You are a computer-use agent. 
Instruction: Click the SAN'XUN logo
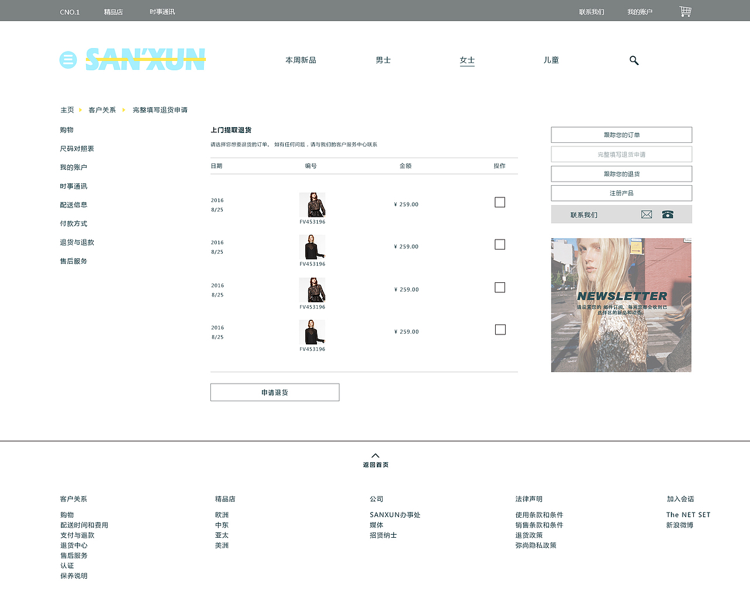(x=145, y=60)
